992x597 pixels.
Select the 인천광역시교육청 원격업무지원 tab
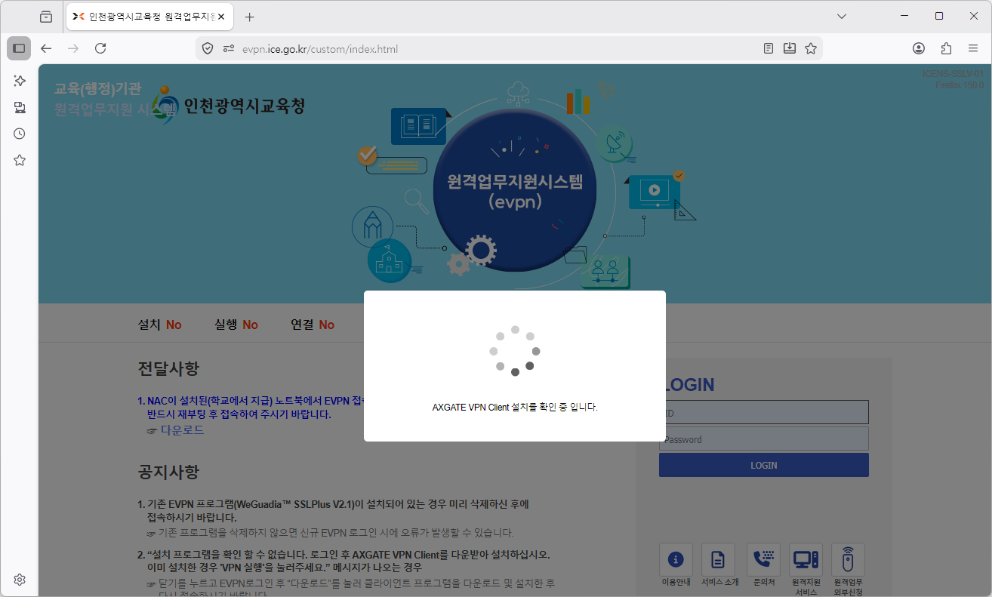(x=148, y=17)
